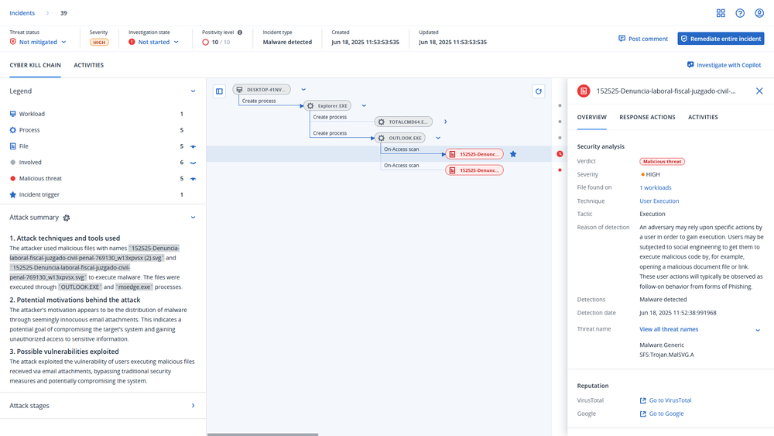Viewport: 774px width, 436px height.
Task: Click View all threat names link
Action: click(x=669, y=329)
